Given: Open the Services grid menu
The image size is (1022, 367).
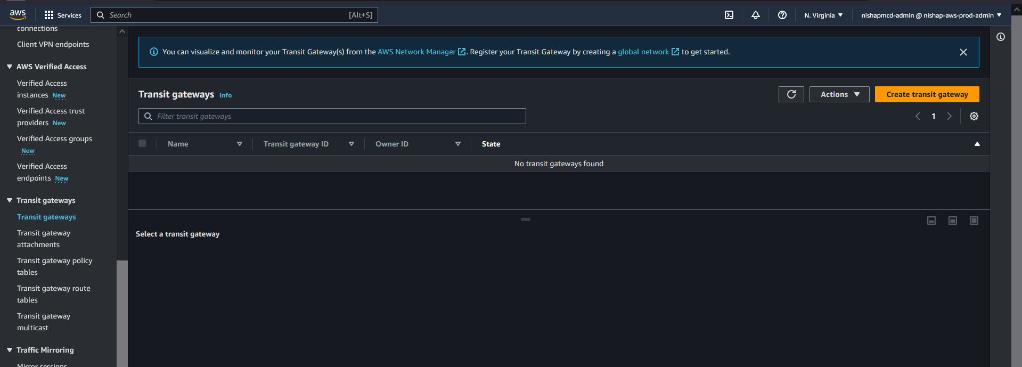Looking at the screenshot, I should click(63, 15).
